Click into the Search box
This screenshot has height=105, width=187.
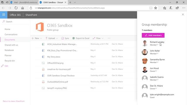(x=15, y=22)
